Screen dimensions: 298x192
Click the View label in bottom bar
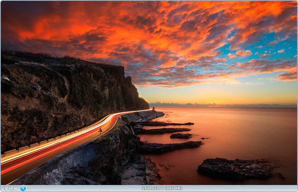pos(11,188)
